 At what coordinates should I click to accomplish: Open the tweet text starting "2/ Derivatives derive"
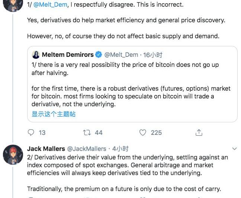(x=127, y=164)
